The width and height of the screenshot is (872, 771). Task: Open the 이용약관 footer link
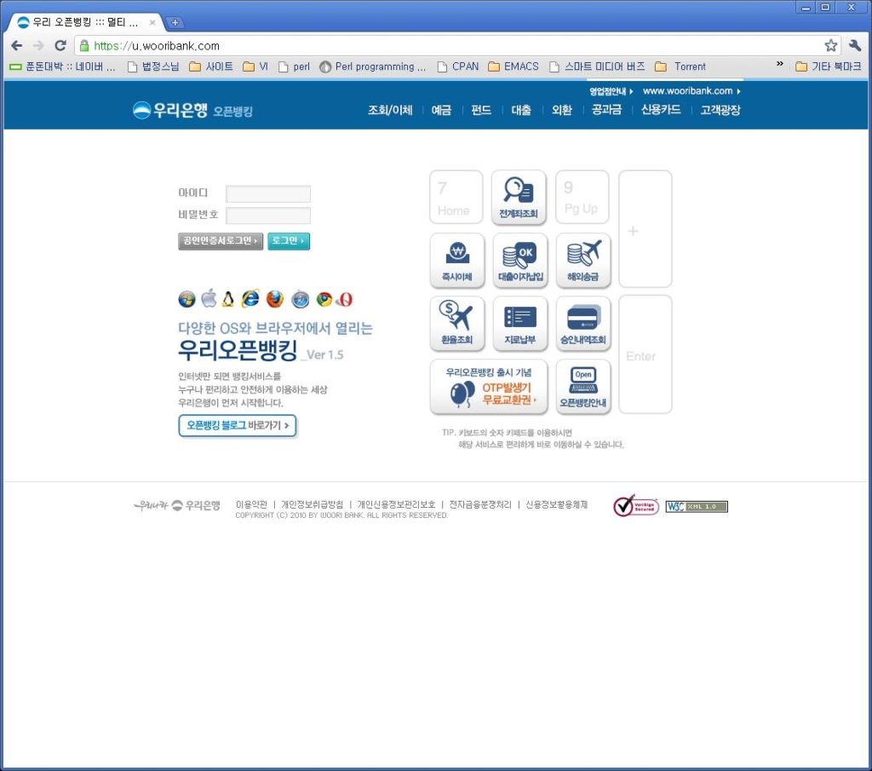(x=251, y=504)
